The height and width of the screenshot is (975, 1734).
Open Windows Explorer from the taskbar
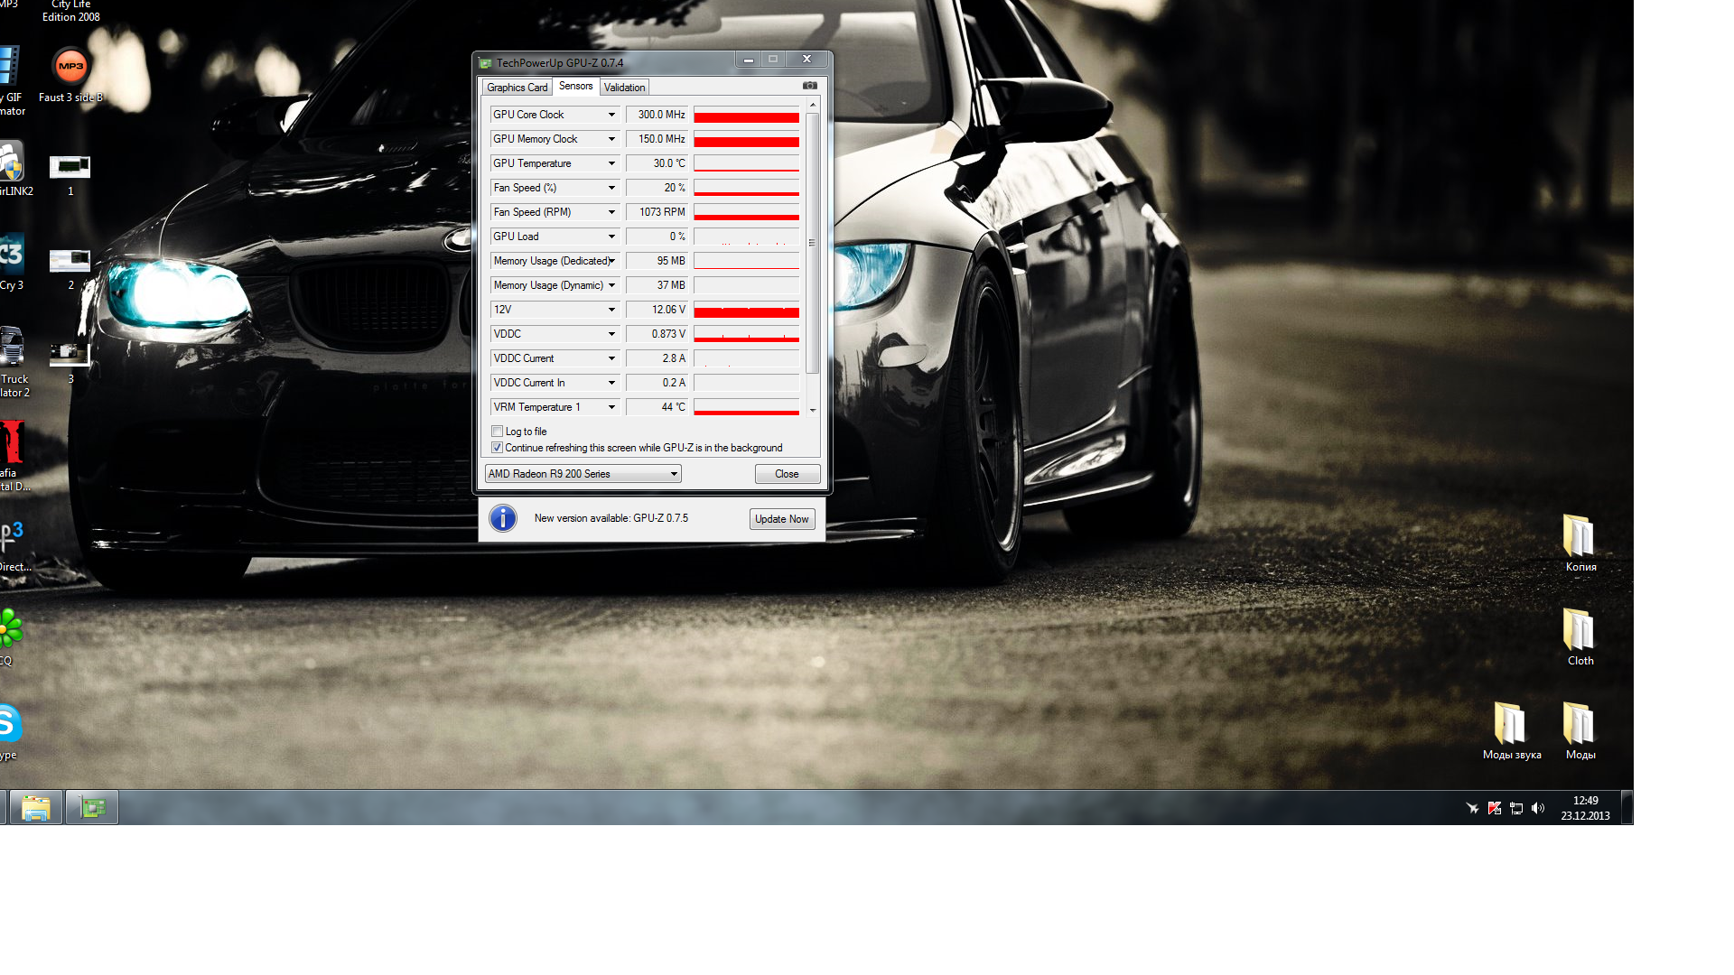coord(36,807)
